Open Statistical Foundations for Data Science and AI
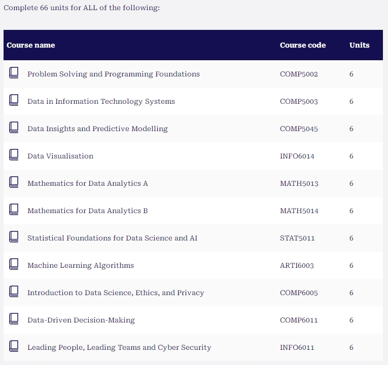The image size is (388, 365). [x=112, y=238]
